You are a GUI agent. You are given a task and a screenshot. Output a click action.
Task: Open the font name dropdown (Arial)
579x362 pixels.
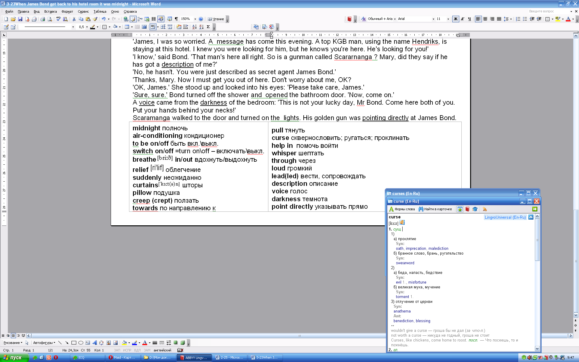433,19
